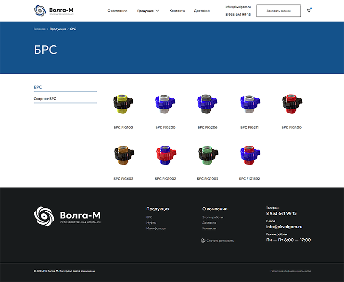Open the shopping cart icon
The image size is (344, 282).
coord(308,10)
